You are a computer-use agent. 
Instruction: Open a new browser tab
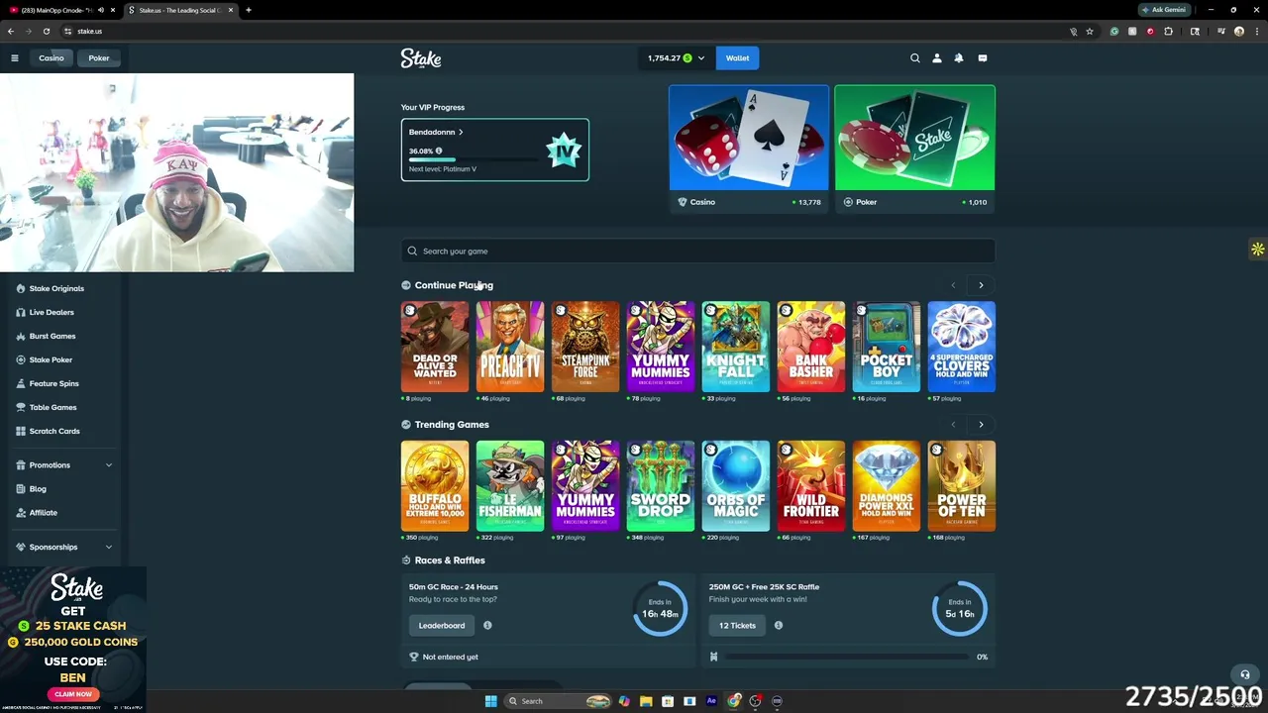[249, 10]
